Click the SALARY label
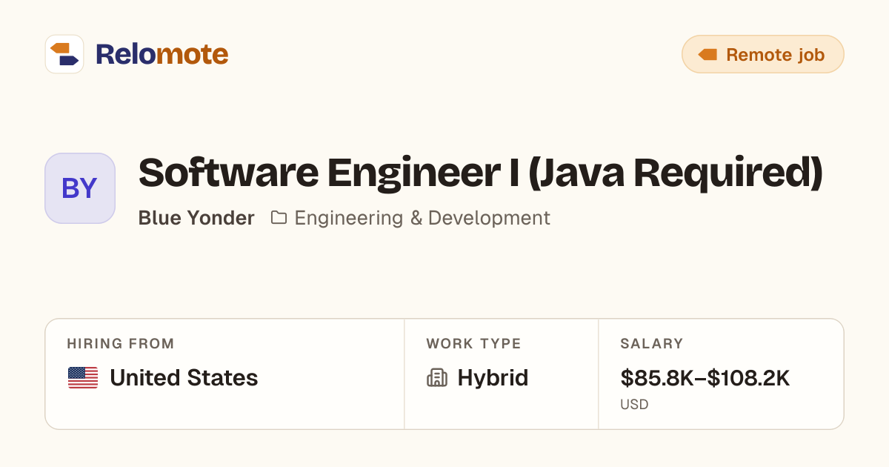Screen dimensions: 889x467 click(x=652, y=344)
